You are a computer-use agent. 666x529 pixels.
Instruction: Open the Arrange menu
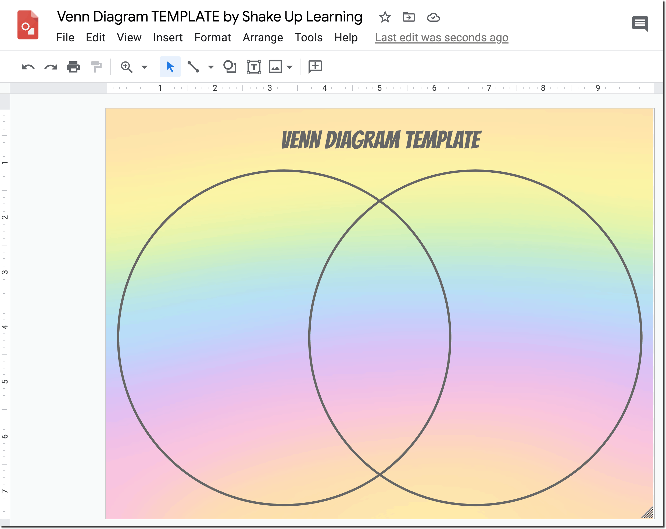(263, 38)
